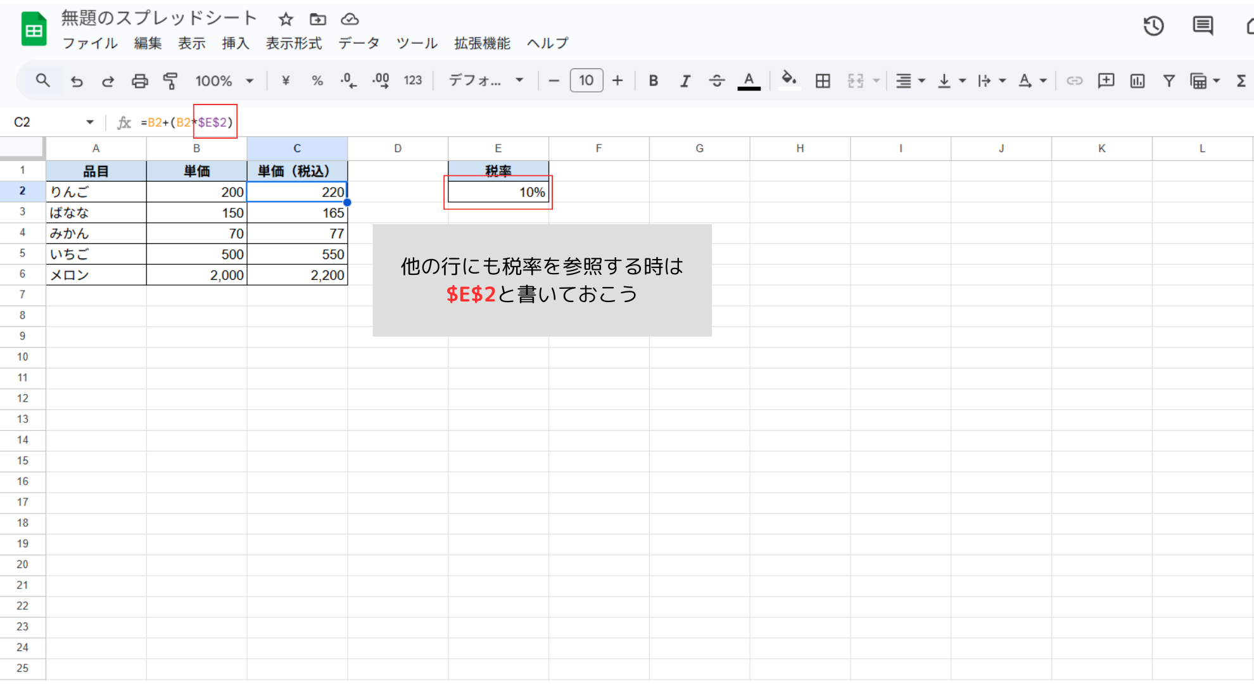Toggle italic formatting

pos(685,81)
